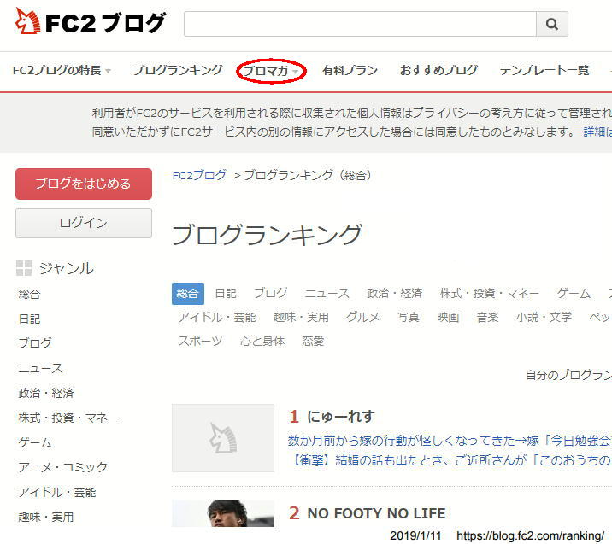
Task: Open the rank 1 blog title にゅーれす
Action: 341,417
